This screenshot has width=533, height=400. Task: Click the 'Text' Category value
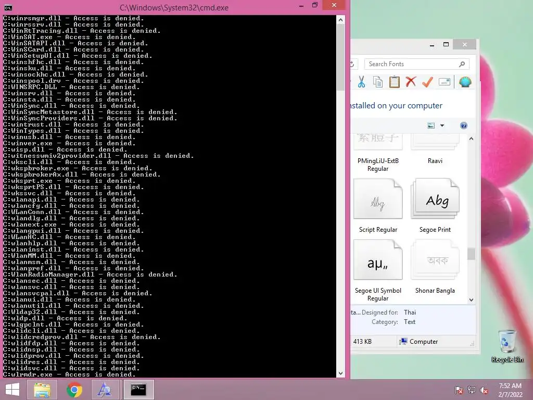pyautogui.click(x=410, y=322)
